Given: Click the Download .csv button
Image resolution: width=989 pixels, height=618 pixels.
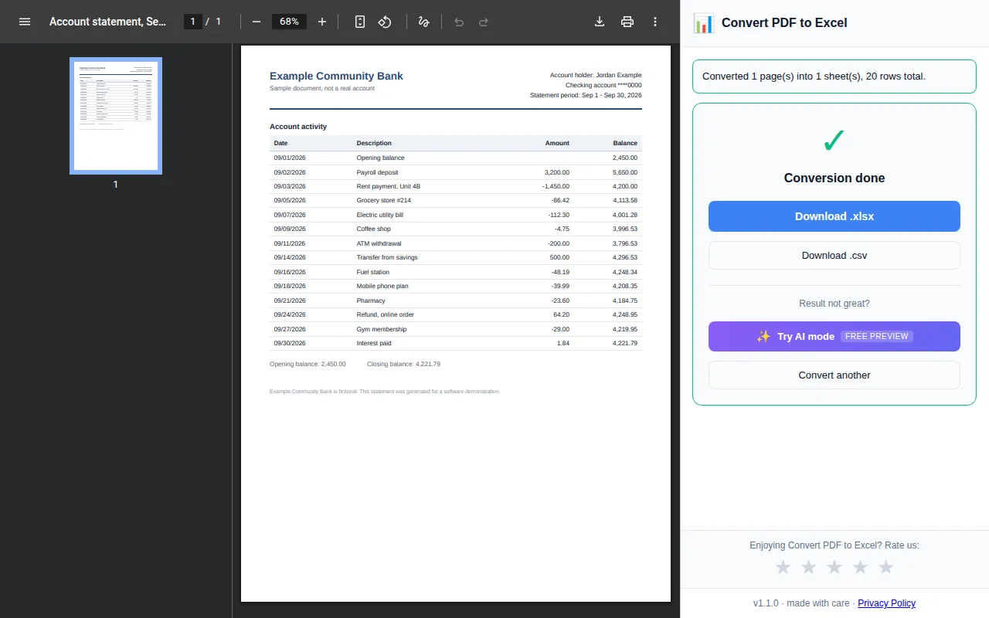Looking at the screenshot, I should tap(834, 256).
